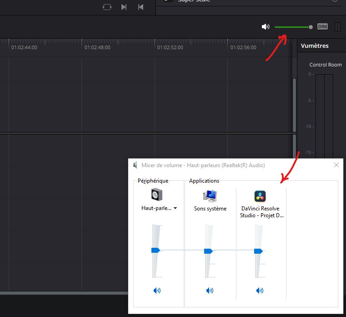Click the Control Room meter bars

point(325,114)
